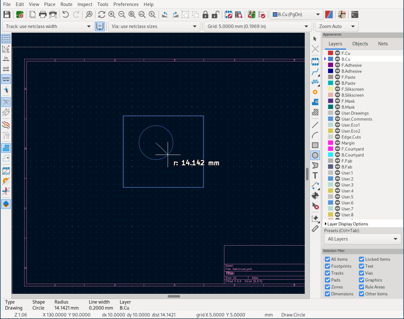This screenshot has width=404, height=319.
Task: Click the Save board icon
Action: [7, 14]
